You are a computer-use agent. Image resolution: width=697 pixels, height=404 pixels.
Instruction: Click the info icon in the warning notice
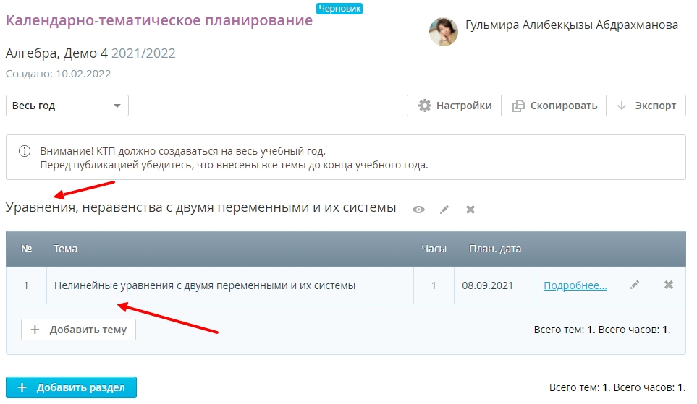pos(25,151)
